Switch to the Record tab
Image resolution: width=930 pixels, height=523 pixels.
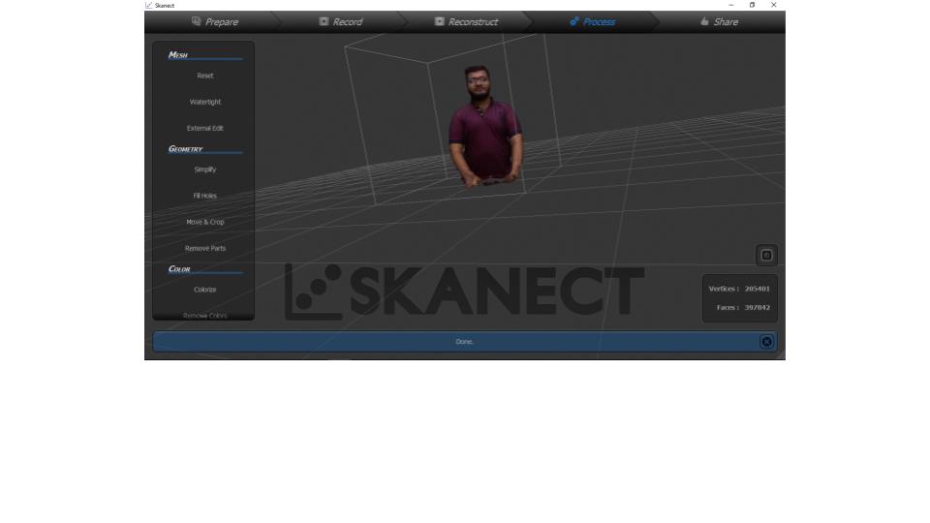pos(340,22)
